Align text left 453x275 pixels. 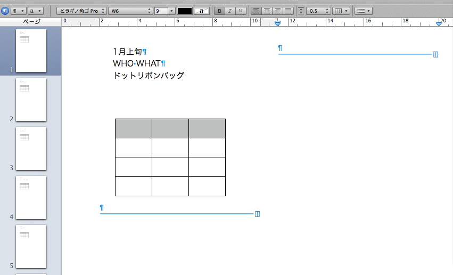click(256, 11)
